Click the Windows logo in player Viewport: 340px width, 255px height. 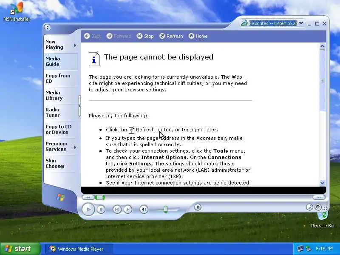click(x=60, y=197)
